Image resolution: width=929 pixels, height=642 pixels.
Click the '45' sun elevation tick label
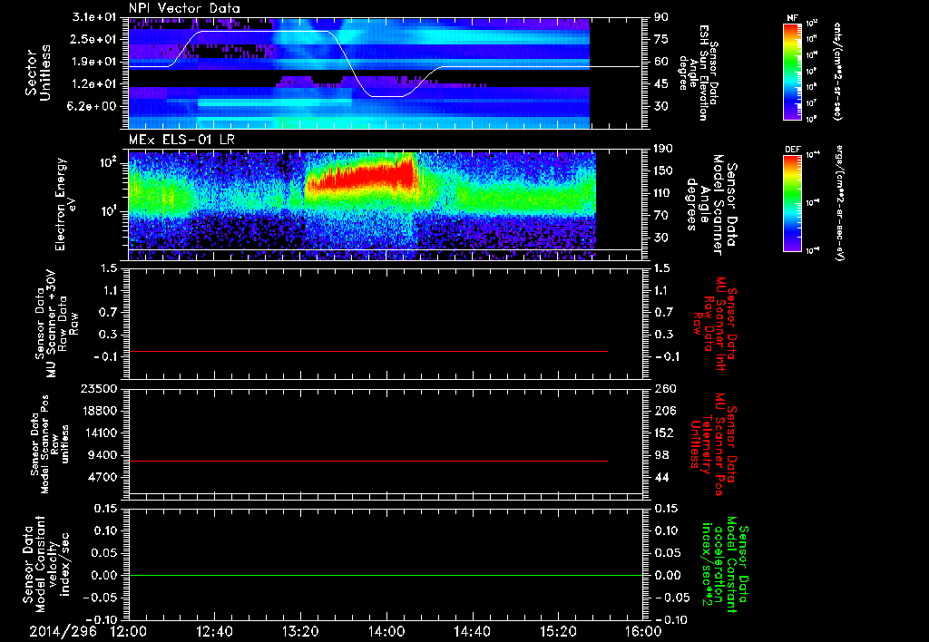click(x=660, y=84)
